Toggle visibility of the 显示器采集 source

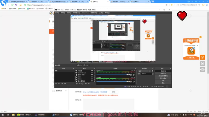click(x=92, y=81)
